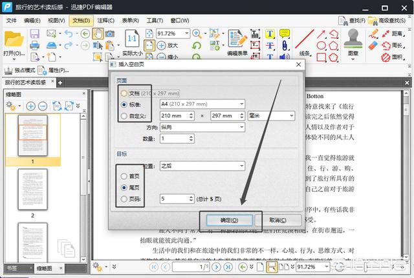414x278 pixels.
Task: Click the Sticky Note comment icon
Action: coord(285,34)
